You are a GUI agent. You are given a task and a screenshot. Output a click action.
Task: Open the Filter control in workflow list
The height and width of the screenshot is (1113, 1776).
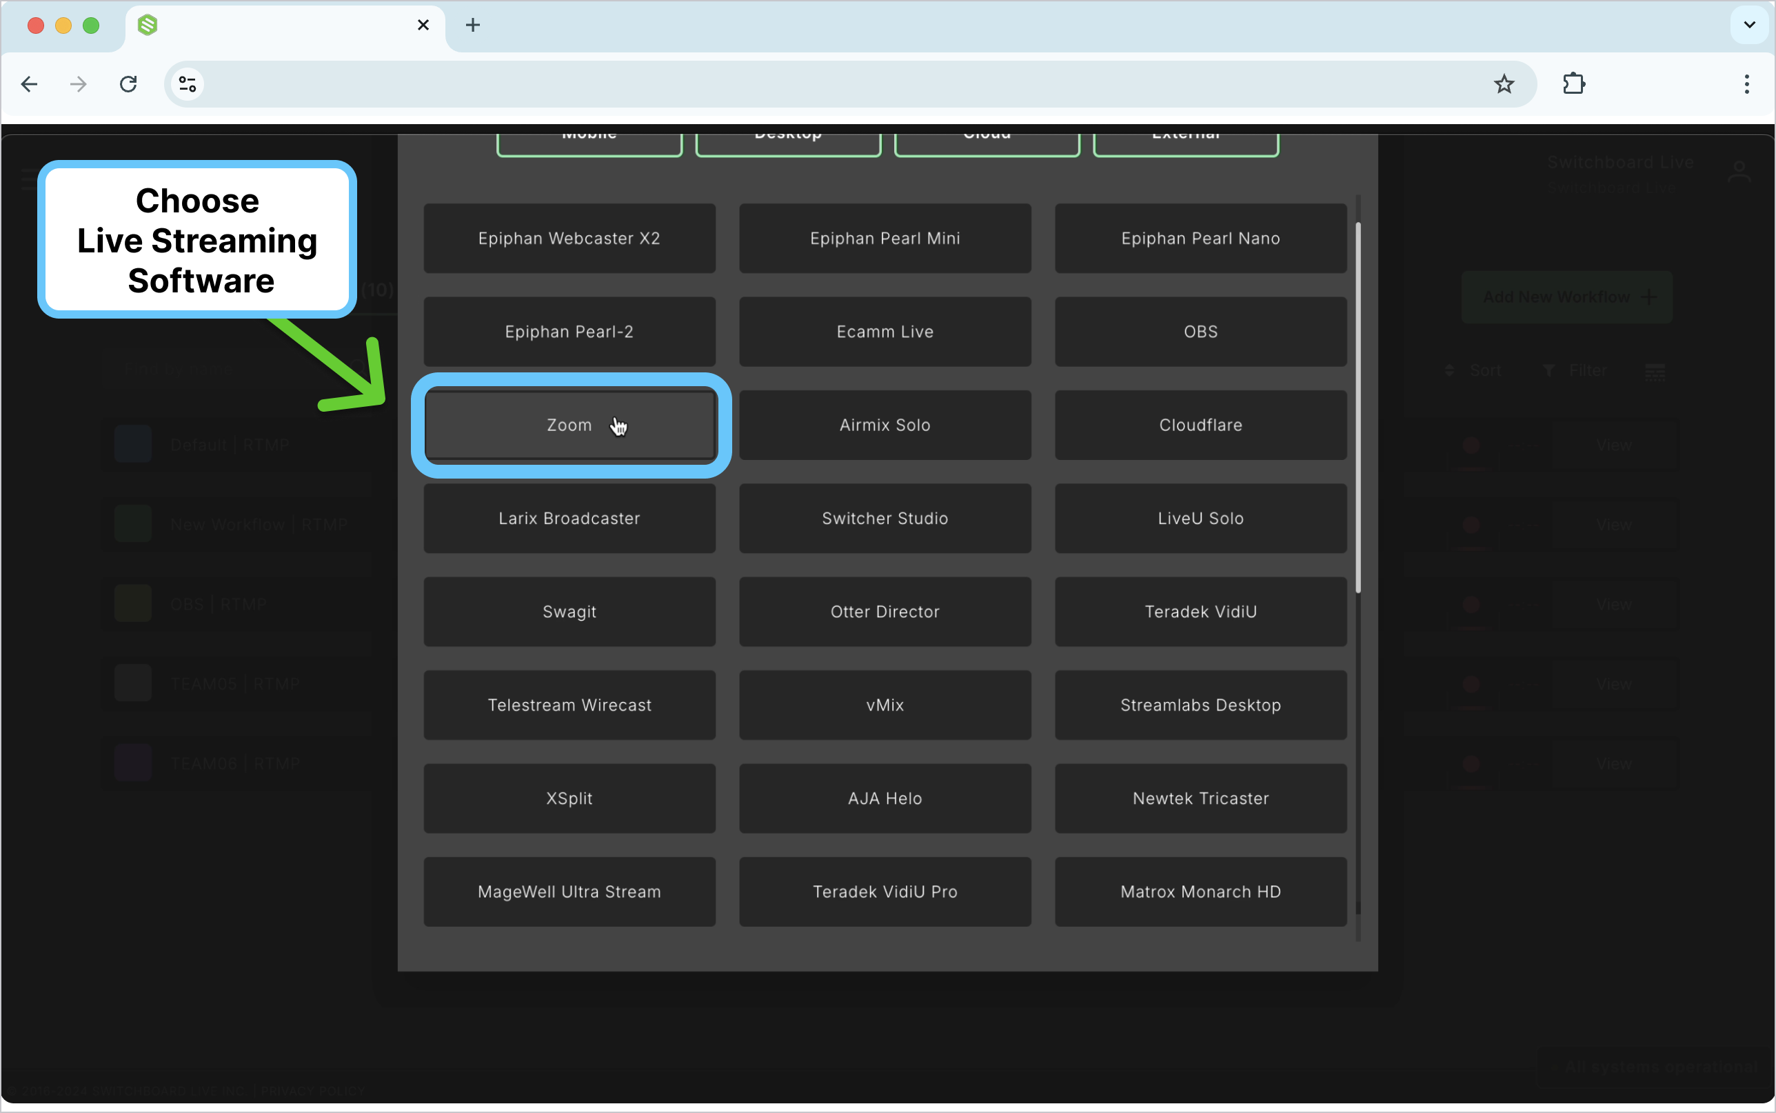point(1575,371)
